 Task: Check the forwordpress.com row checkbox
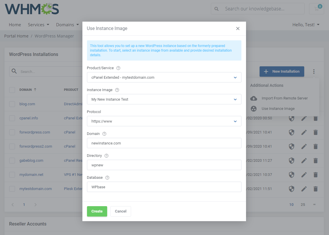(x=12, y=132)
